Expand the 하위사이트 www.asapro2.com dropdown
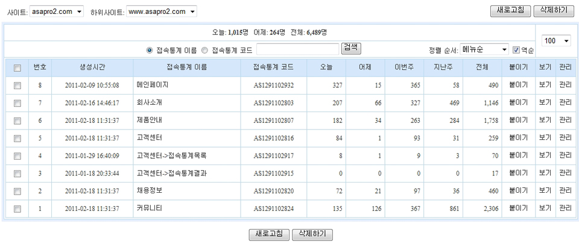 [162, 11]
